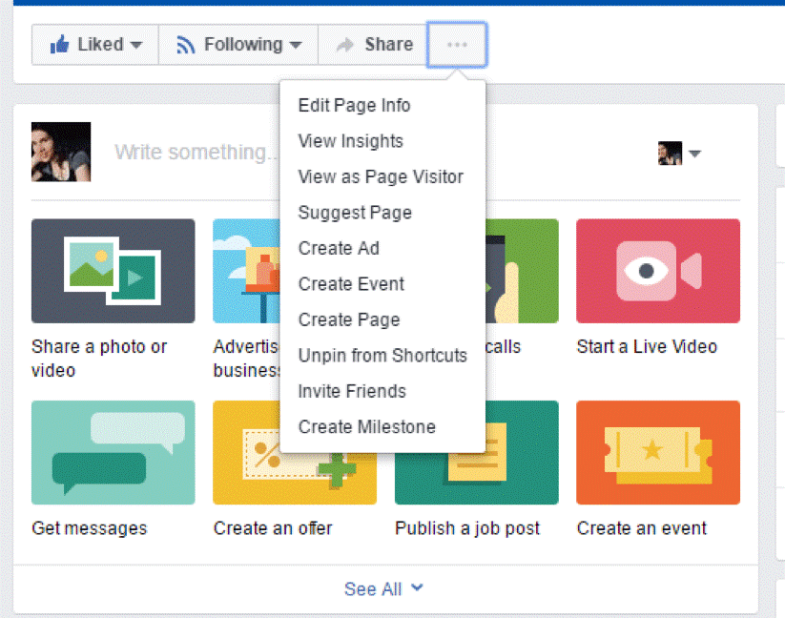This screenshot has height=618, width=785.
Task: Open the Create an event ticket icon
Action: [657, 452]
